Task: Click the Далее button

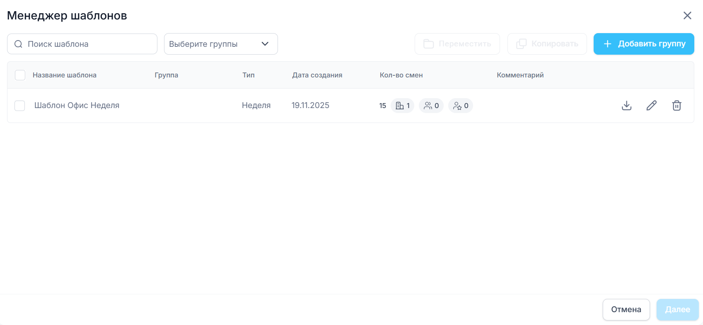Action: click(677, 309)
